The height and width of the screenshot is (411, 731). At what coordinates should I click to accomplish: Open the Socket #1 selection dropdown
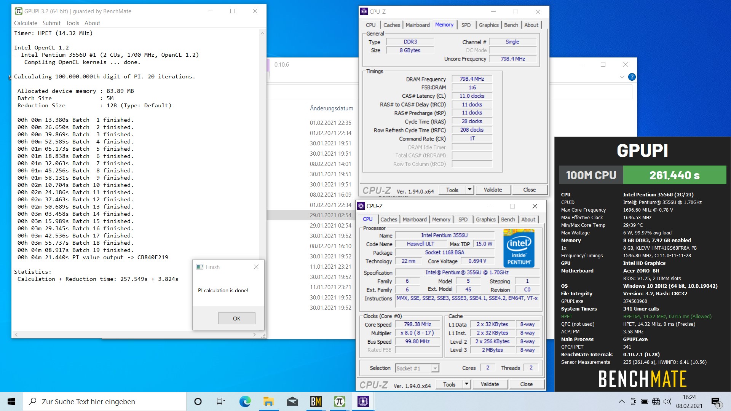tap(417, 368)
